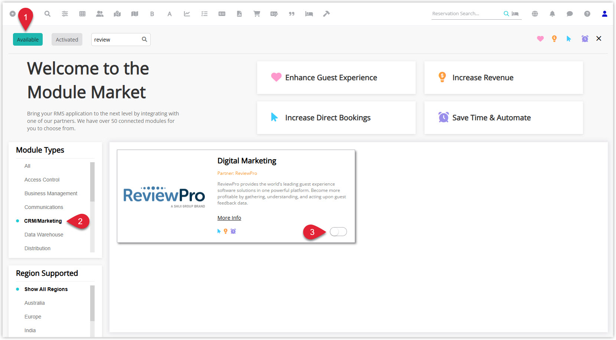This screenshot has width=616, height=340.
Task: Filter by orange lightbulb icon near close
Action: tap(554, 39)
